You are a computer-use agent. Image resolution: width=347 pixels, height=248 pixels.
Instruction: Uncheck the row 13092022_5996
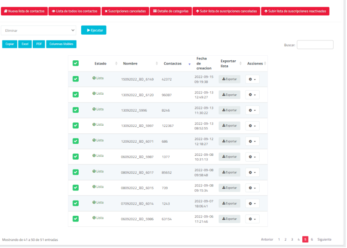(x=76, y=110)
